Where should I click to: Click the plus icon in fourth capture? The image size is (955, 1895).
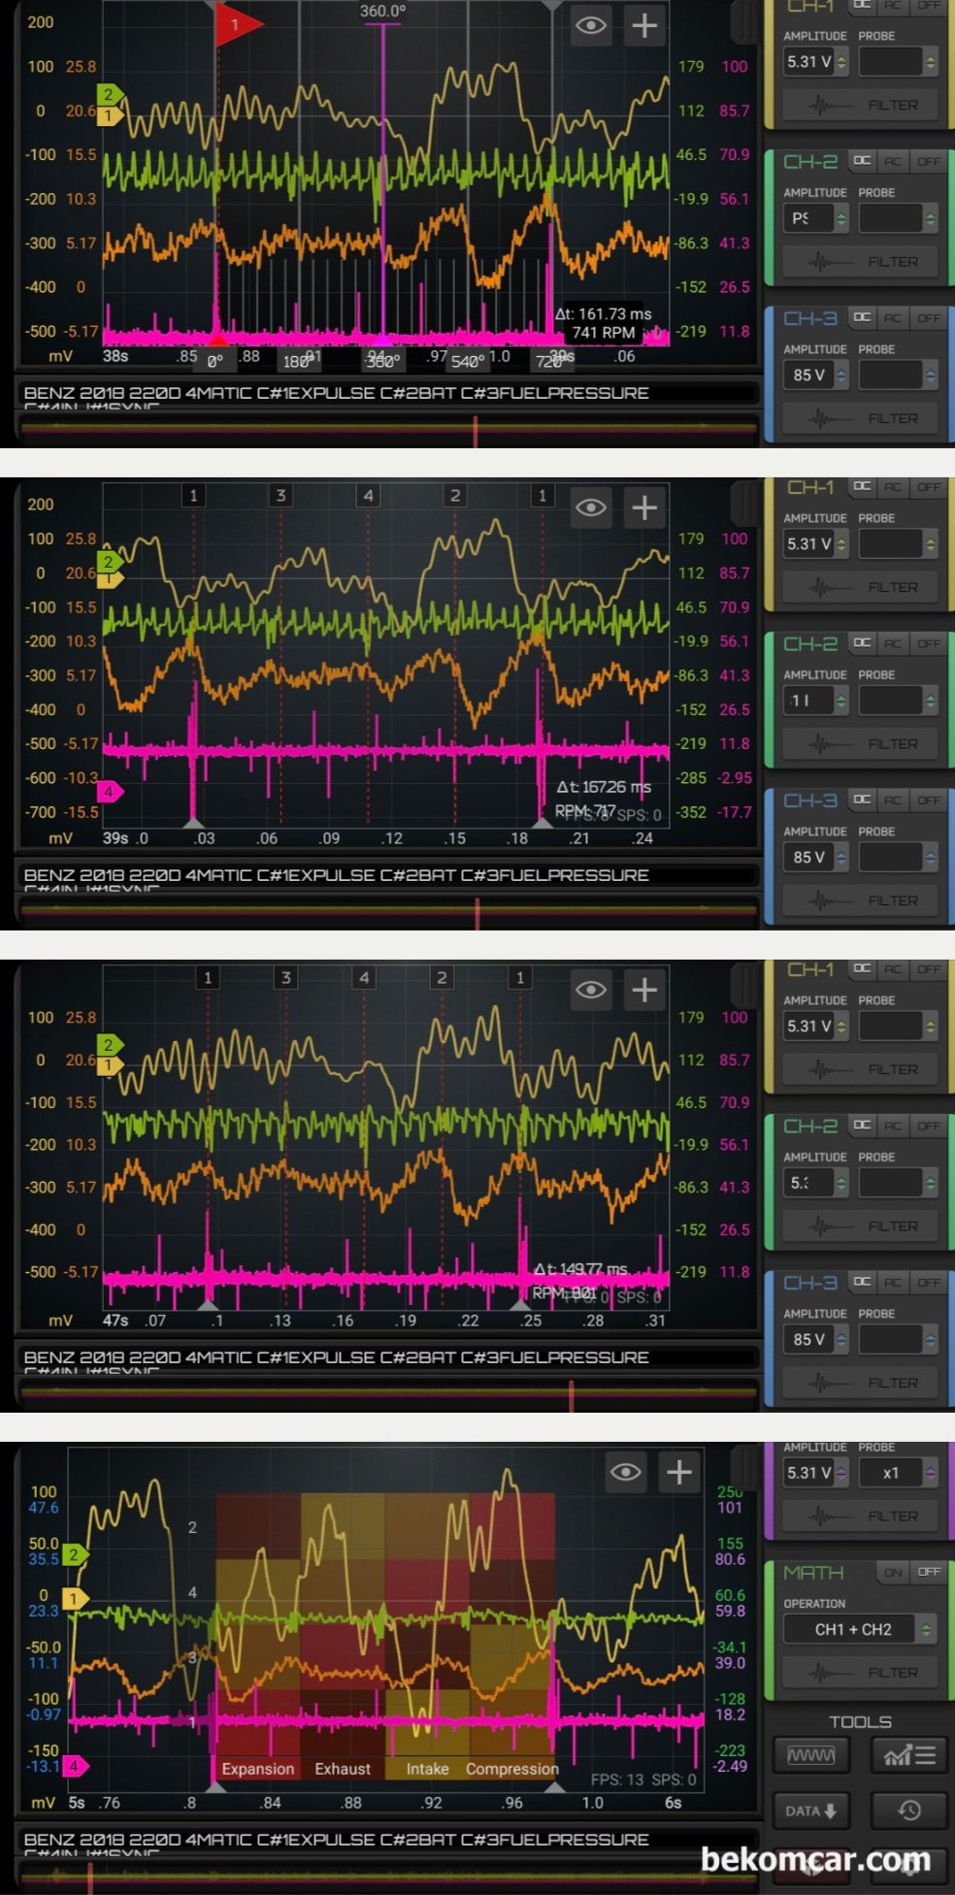click(679, 1472)
